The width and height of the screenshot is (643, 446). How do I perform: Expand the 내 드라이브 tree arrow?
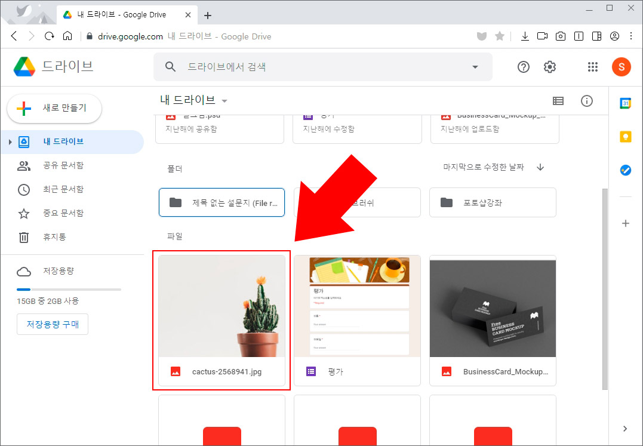click(x=10, y=142)
